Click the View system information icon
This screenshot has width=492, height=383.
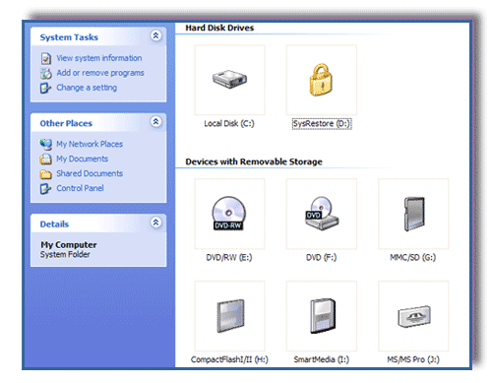pos(46,58)
